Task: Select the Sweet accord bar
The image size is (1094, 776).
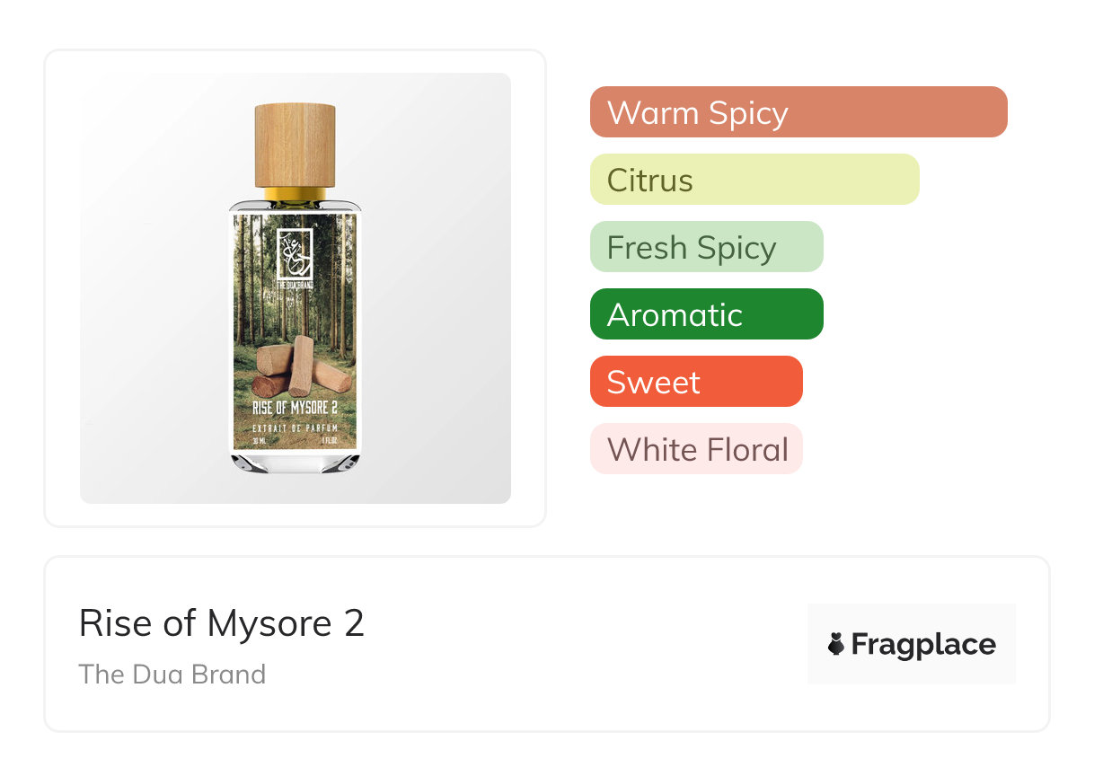Action: (695, 382)
